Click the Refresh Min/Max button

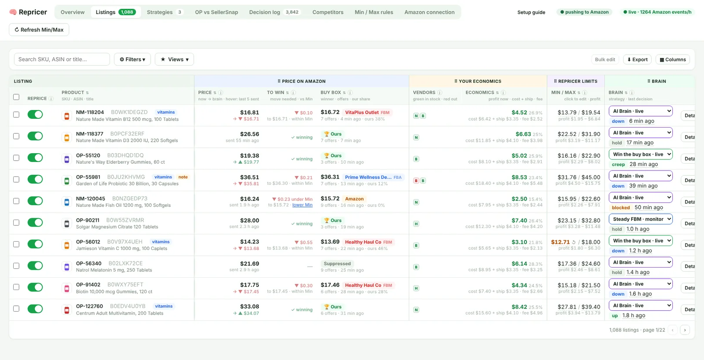(x=39, y=30)
